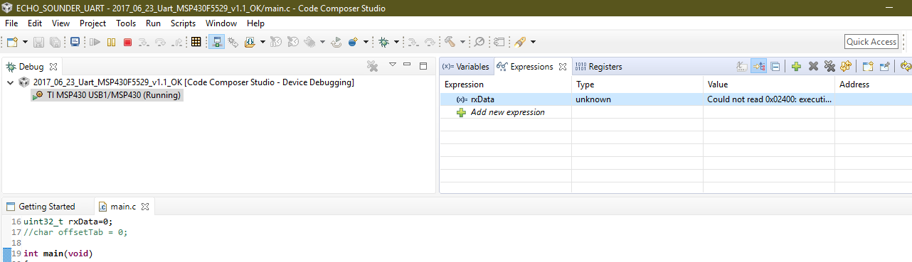This screenshot has height=262, width=912.
Task: Open the Build hammer dropdown arrow
Action: click(462, 42)
